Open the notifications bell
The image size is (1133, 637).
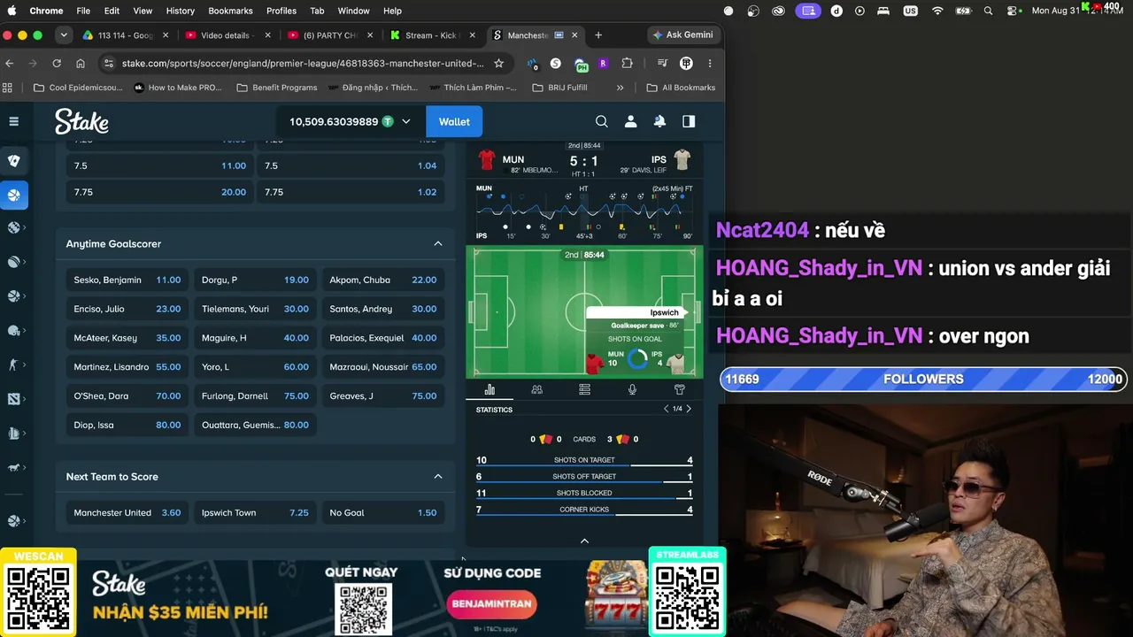point(659,121)
